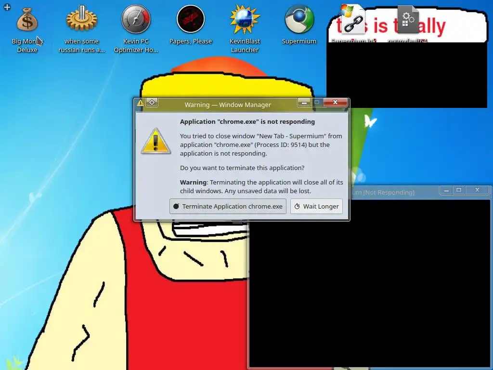Click the 'Application "chrome.exe" is not responding' heading
The height and width of the screenshot is (370, 493).
247,122
